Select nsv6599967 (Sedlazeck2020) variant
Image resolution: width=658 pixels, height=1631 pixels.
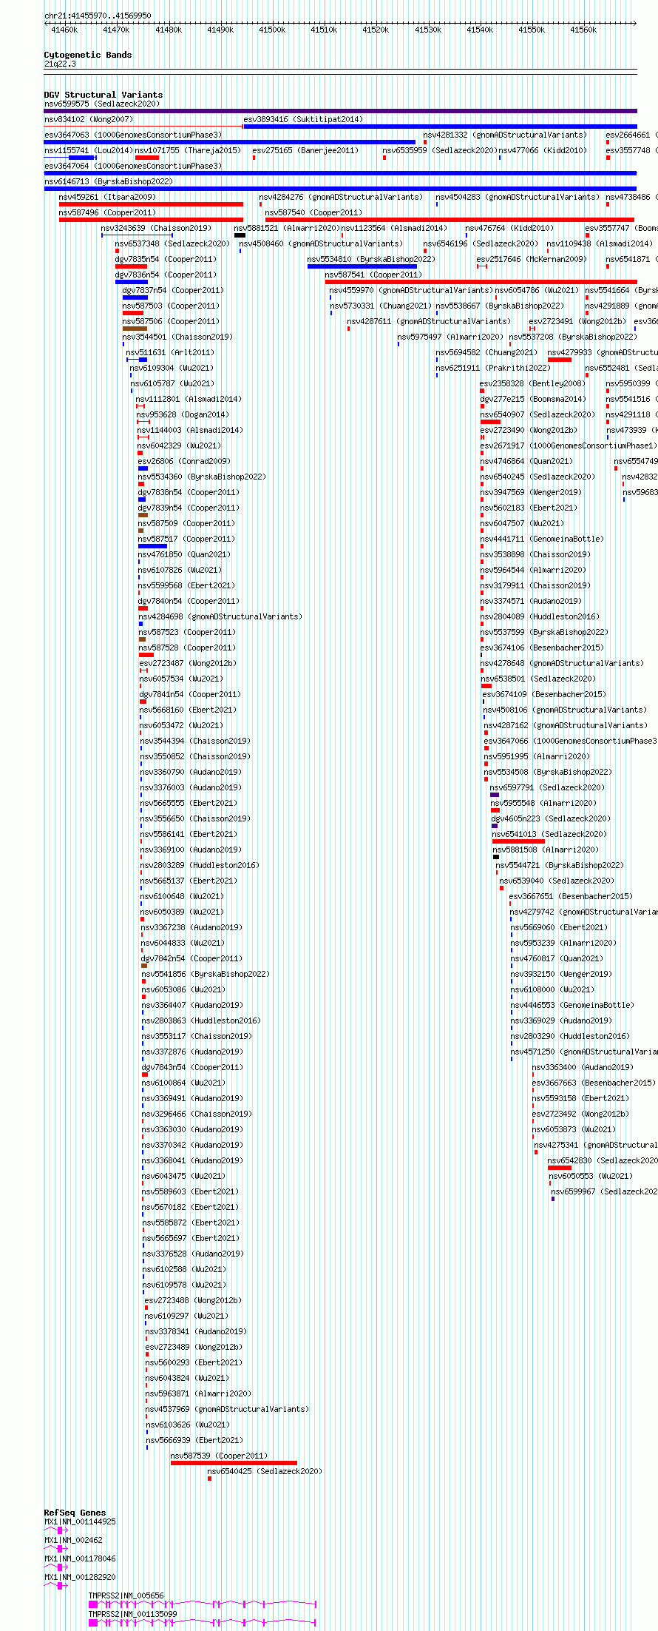point(604,1191)
